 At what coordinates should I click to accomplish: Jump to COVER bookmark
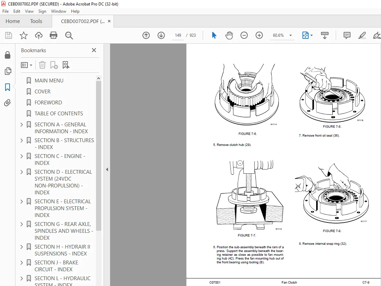(43, 91)
